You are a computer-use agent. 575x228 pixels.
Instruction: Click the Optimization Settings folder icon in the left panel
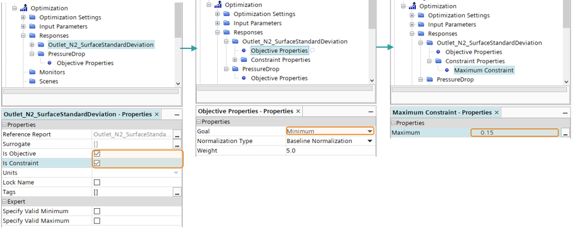click(32, 17)
